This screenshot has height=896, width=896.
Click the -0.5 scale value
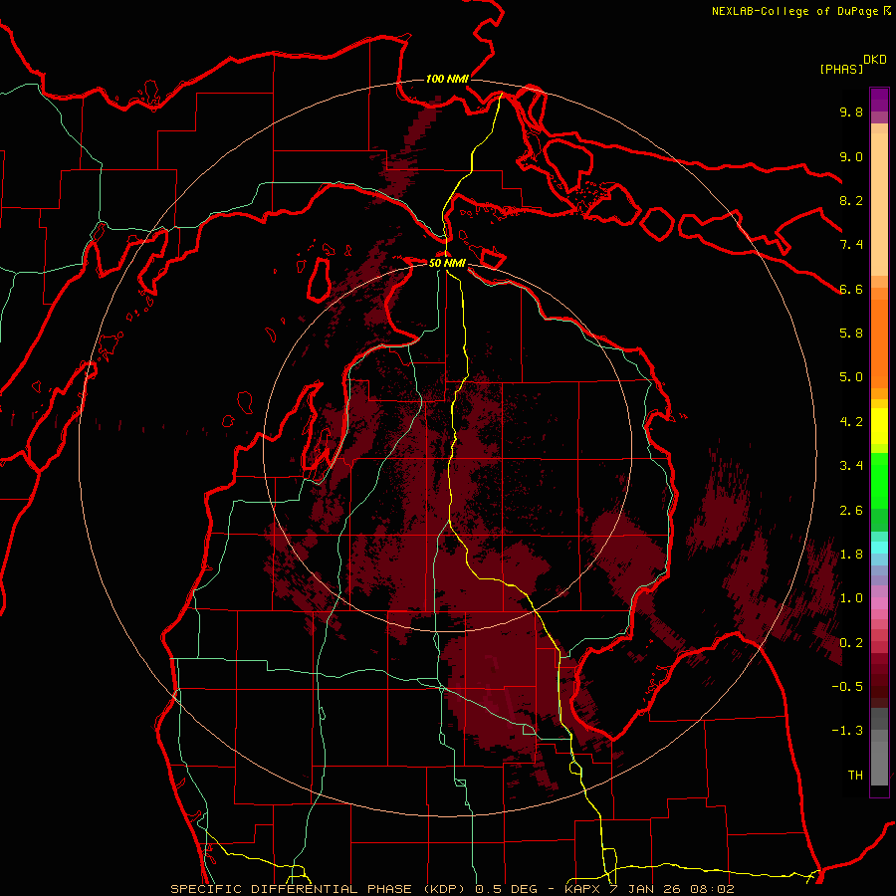point(847,687)
